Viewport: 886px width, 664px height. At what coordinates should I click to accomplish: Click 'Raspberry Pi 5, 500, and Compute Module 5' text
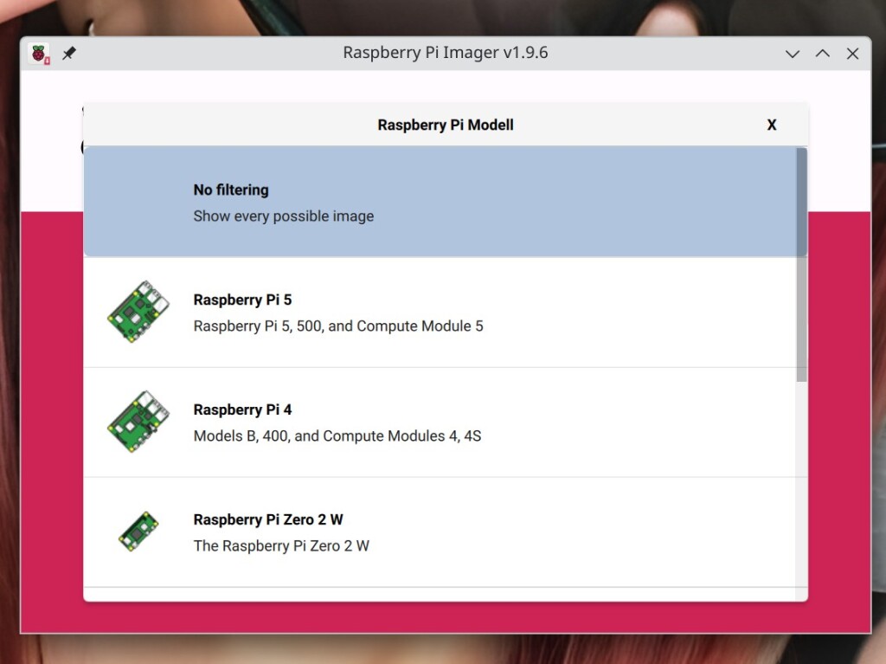338,326
